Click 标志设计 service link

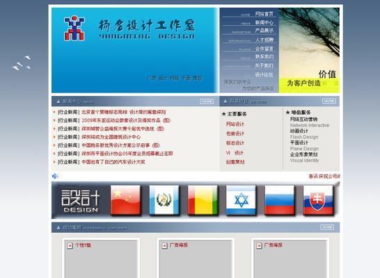(x=235, y=143)
